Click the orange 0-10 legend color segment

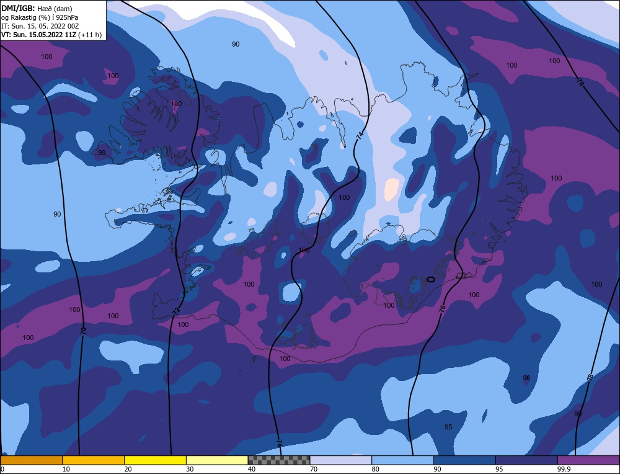tap(31, 460)
